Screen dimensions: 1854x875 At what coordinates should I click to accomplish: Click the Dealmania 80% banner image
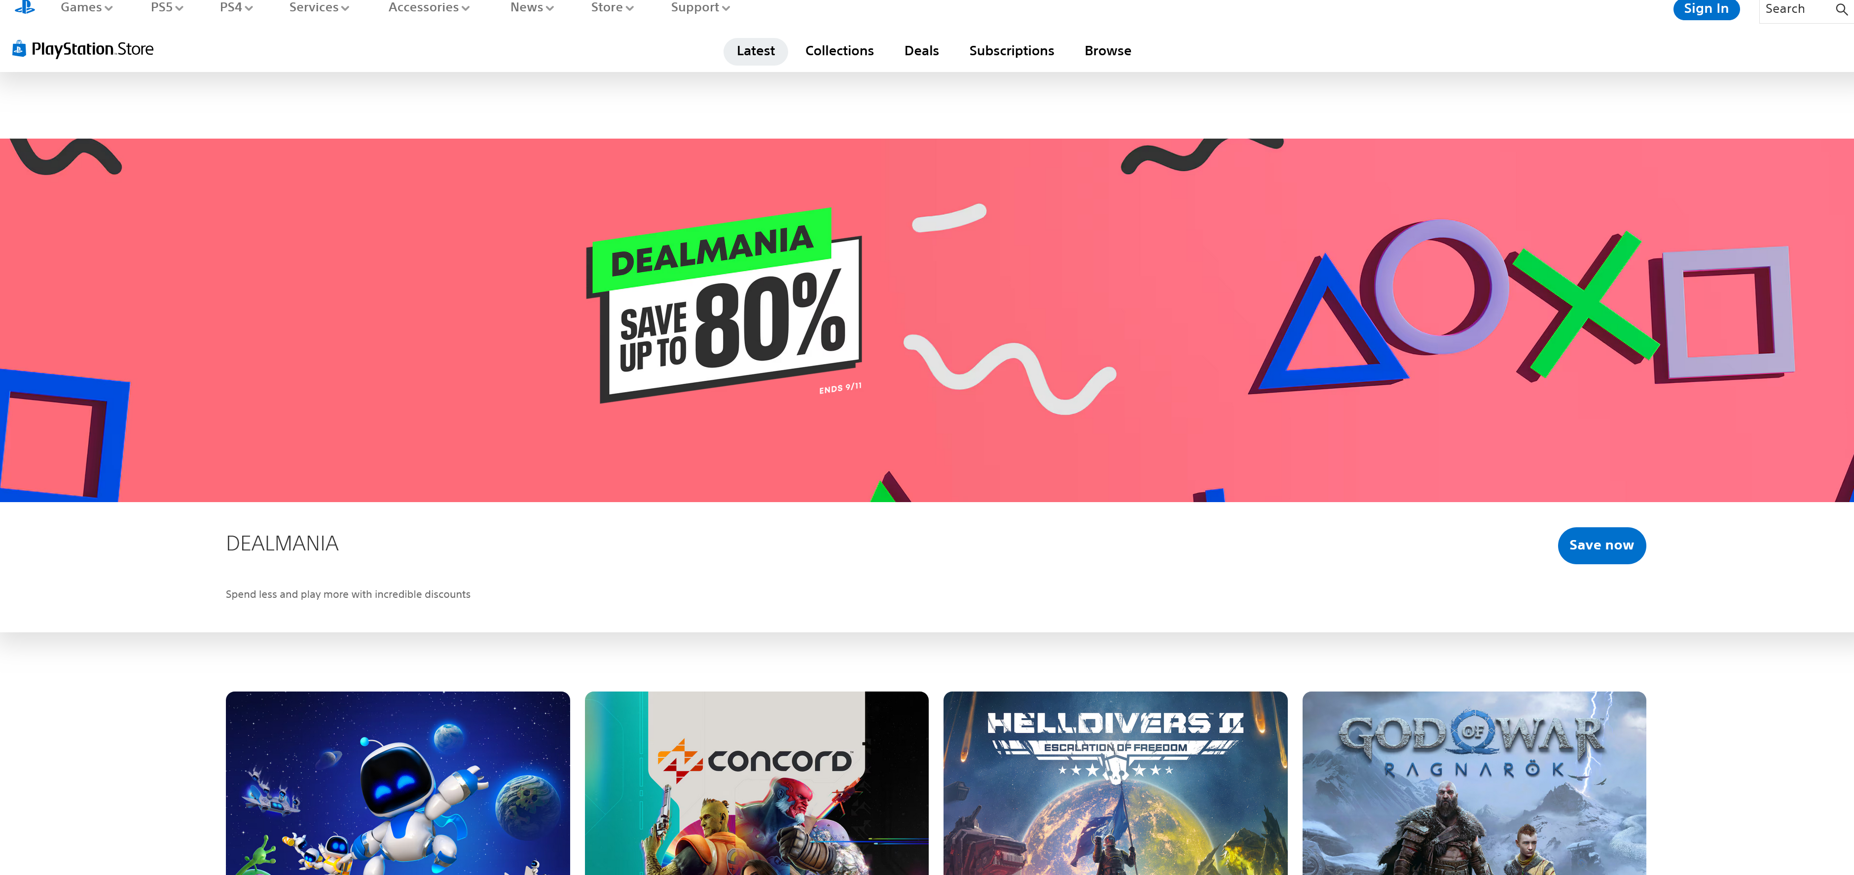[927, 320]
